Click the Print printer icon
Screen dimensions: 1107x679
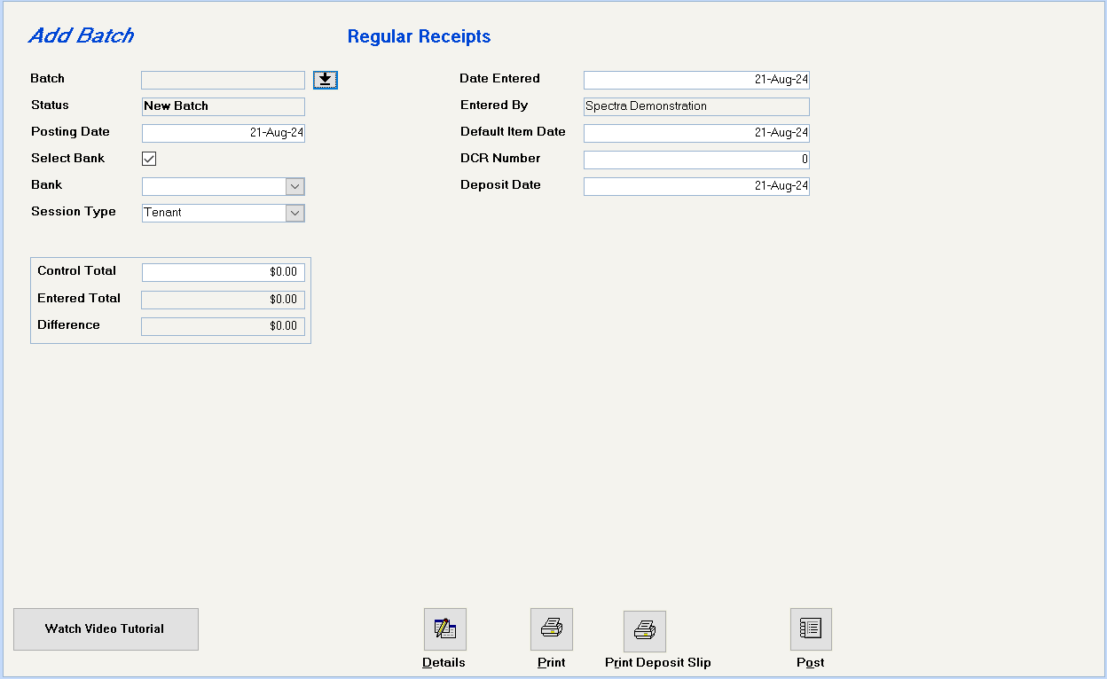coord(552,629)
